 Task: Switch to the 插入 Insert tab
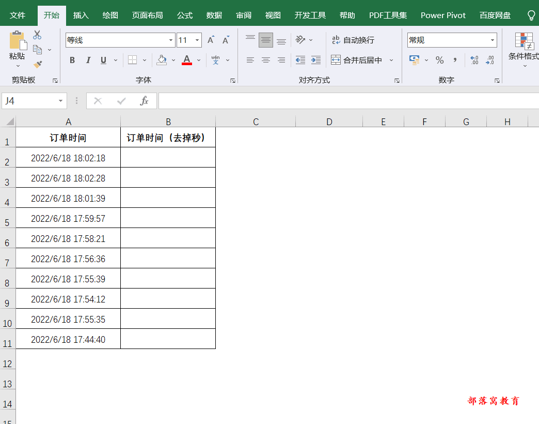click(x=81, y=16)
